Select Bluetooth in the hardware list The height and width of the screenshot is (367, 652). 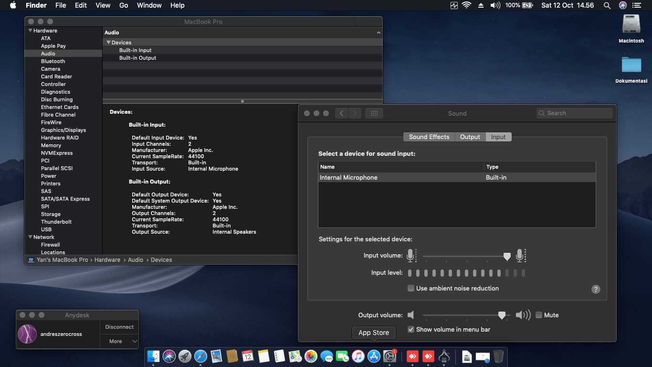pyautogui.click(x=53, y=61)
